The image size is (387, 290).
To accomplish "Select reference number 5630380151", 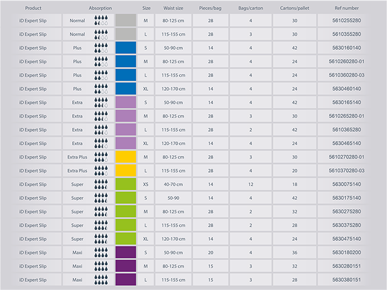I will tap(347, 279).
